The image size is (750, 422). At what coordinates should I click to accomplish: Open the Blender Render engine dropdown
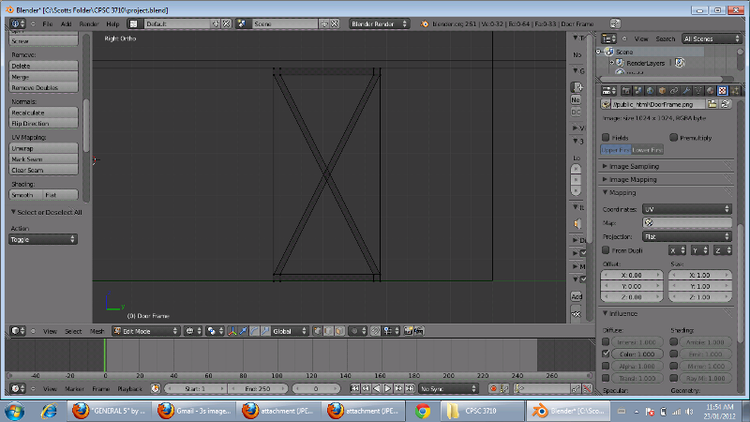[379, 23]
